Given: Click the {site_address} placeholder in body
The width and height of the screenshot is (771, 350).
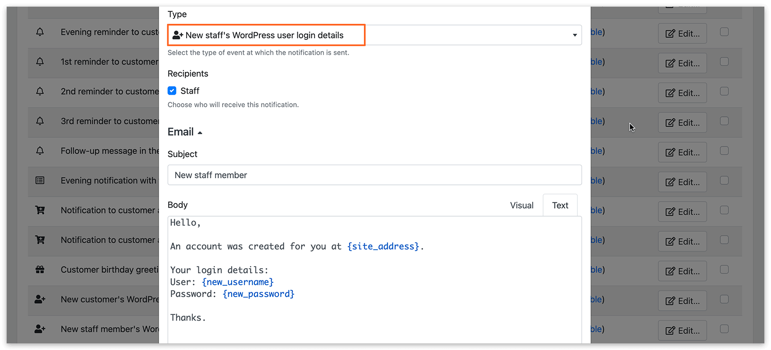Looking at the screenshot, I should tap(383, 246).
